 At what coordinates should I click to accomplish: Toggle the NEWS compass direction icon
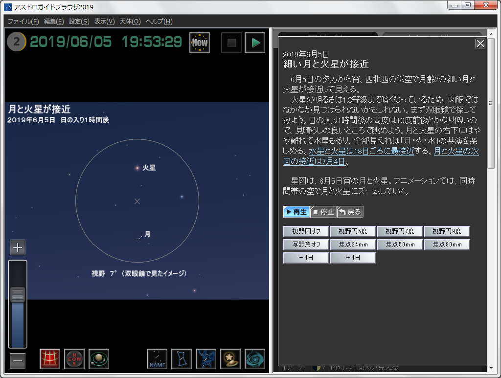[74, 359]
